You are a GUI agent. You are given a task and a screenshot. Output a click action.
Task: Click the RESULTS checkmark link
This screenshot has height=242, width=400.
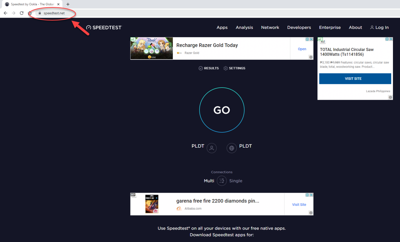(209, 68)
